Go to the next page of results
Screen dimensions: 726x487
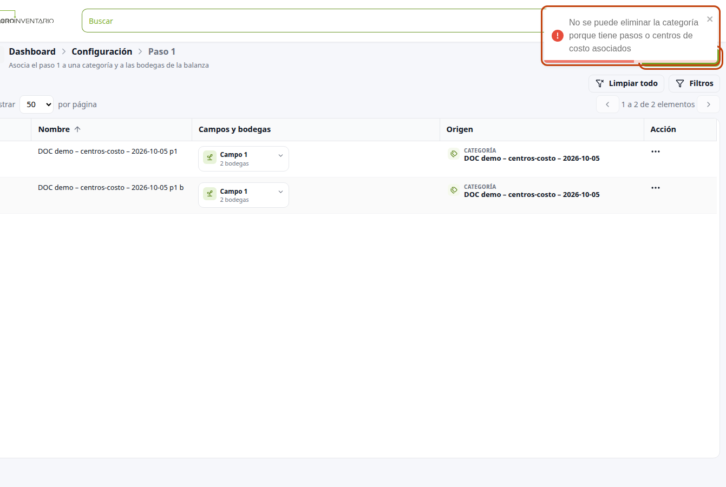(x=708, y=104)
